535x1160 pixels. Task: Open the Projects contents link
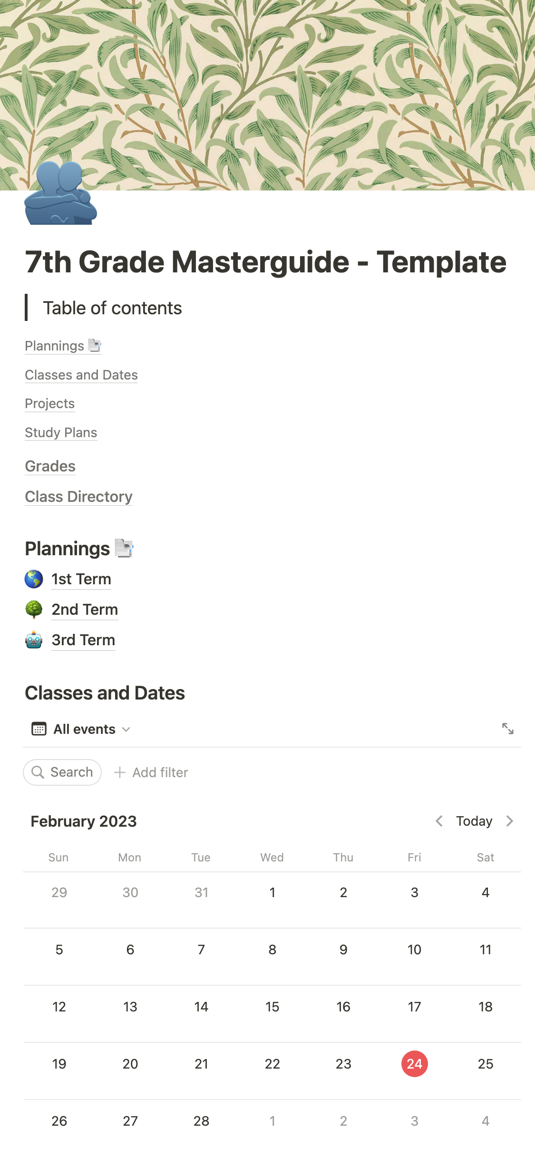coord(49,404)
